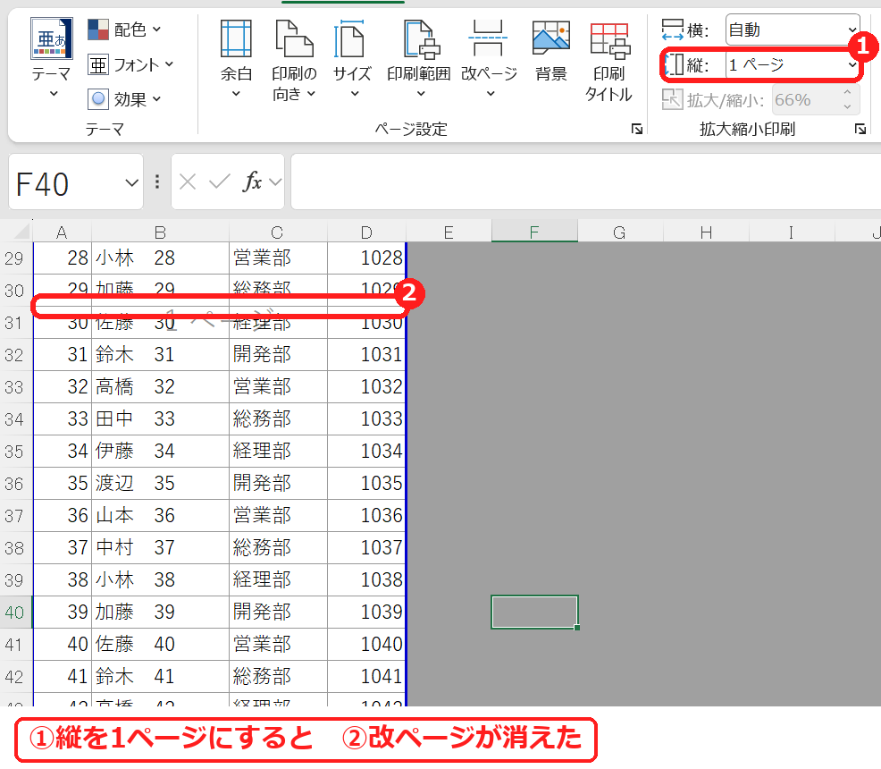Click cell with number 39 in column A
Image resolution: width=881 pixels, height=769 pixels.
(62, 613)
